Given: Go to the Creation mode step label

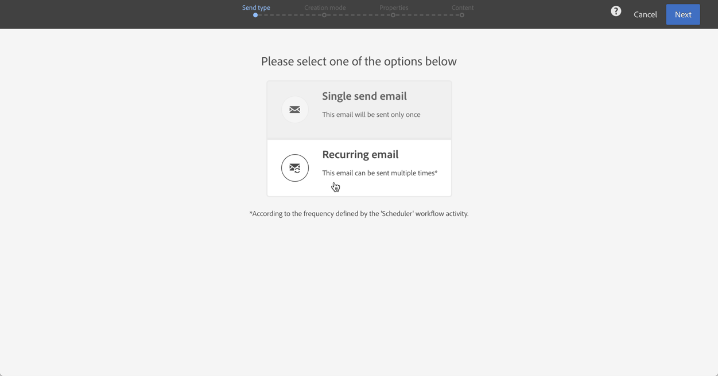Looking at the screenshot, I should (325, 7).
